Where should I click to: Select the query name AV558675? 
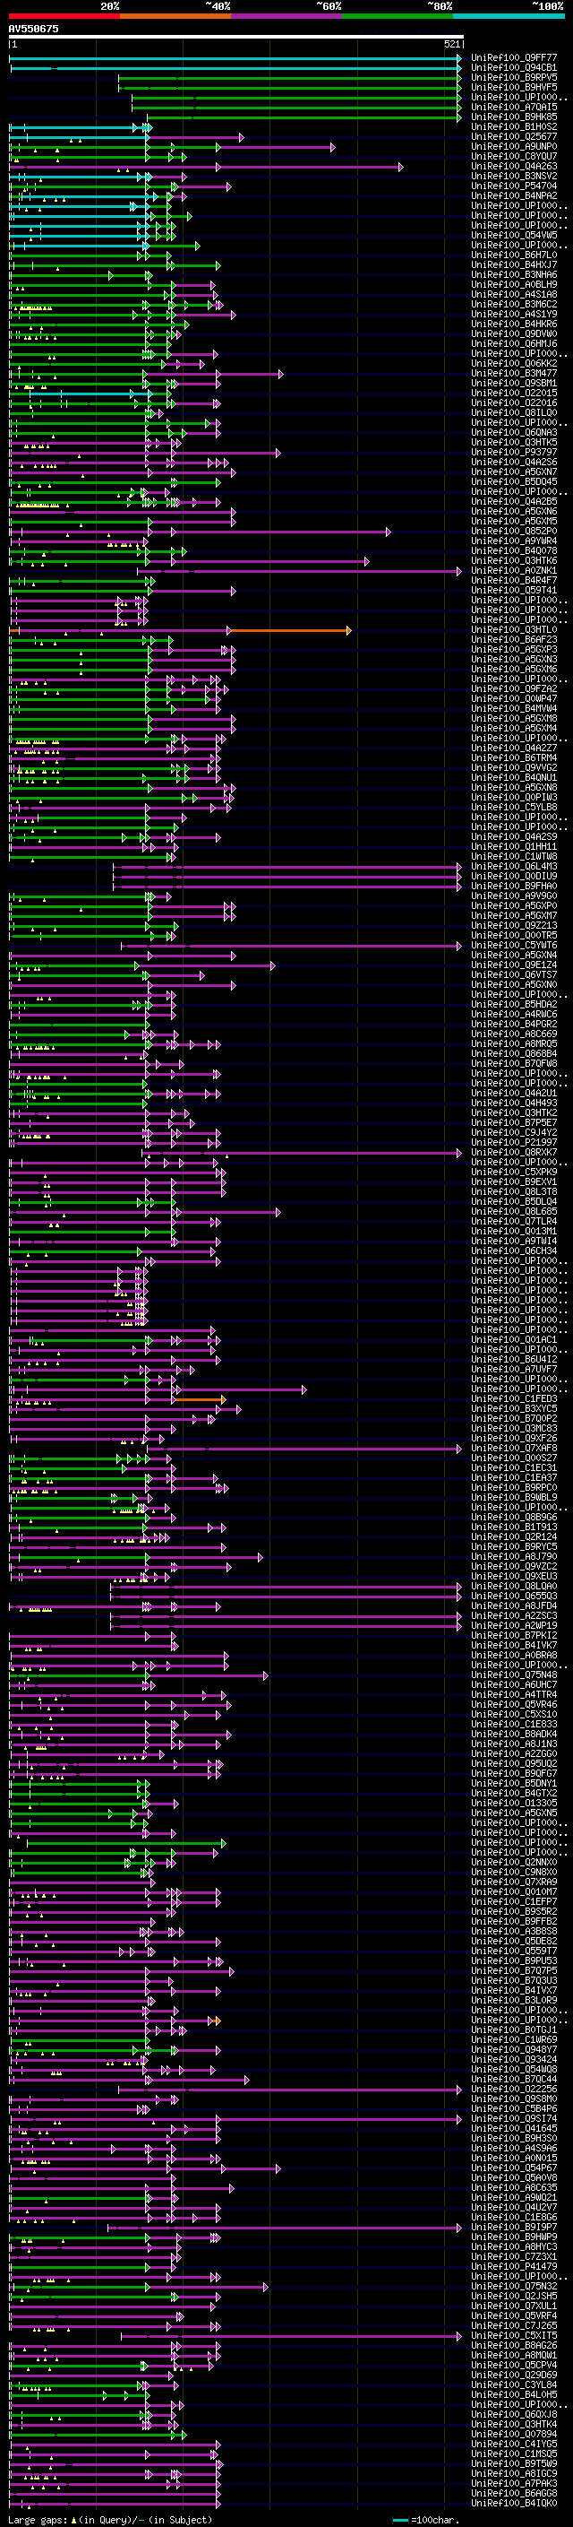[x=33, y=29]
